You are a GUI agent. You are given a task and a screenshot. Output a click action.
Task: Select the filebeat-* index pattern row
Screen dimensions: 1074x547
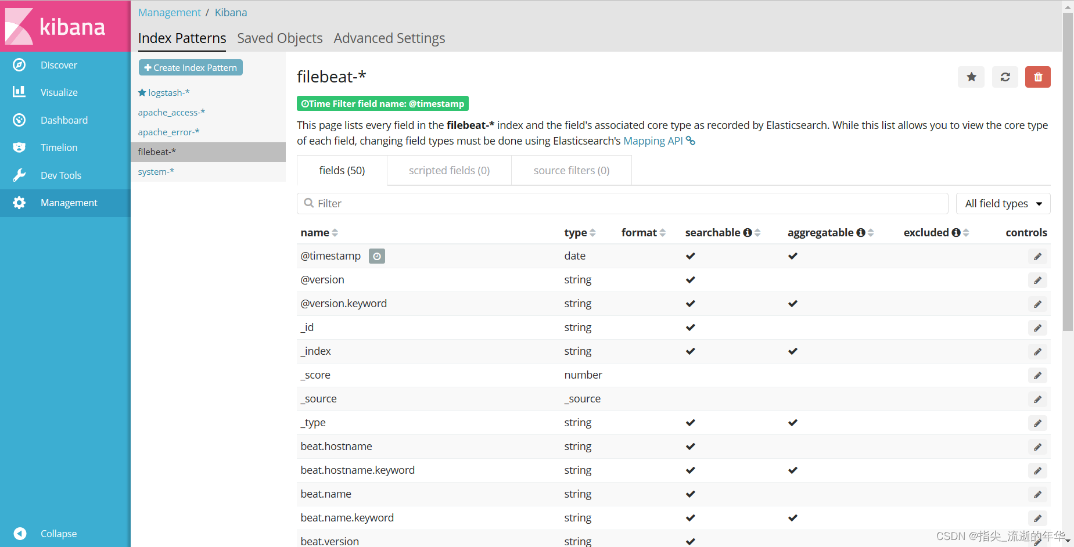(x=208, y=152)
